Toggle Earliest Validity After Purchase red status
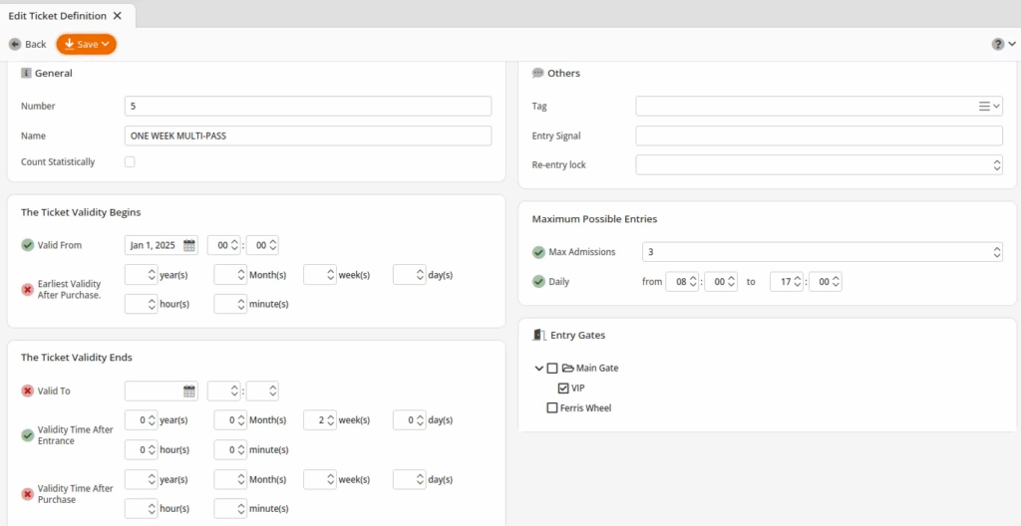 27,290
